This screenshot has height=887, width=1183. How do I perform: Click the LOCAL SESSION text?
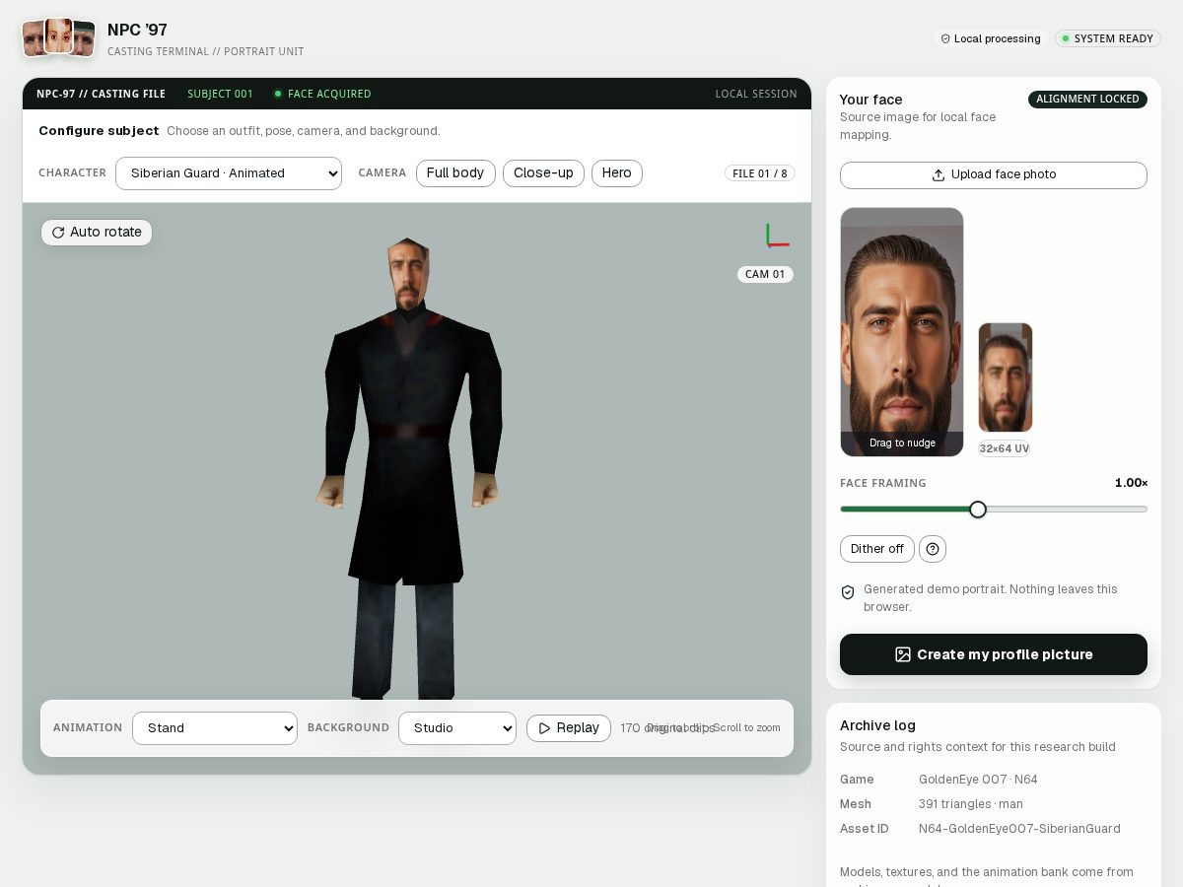click(x=756, y=94)
